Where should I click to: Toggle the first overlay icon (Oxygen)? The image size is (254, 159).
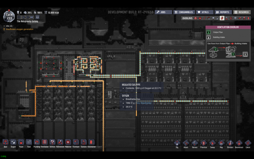coord(195,18)
